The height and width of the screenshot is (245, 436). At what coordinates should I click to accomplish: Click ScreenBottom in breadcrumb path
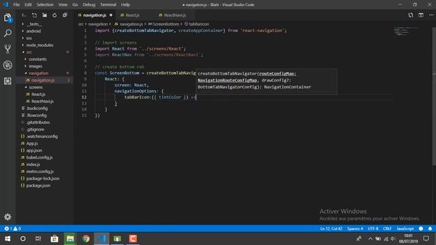163,24
